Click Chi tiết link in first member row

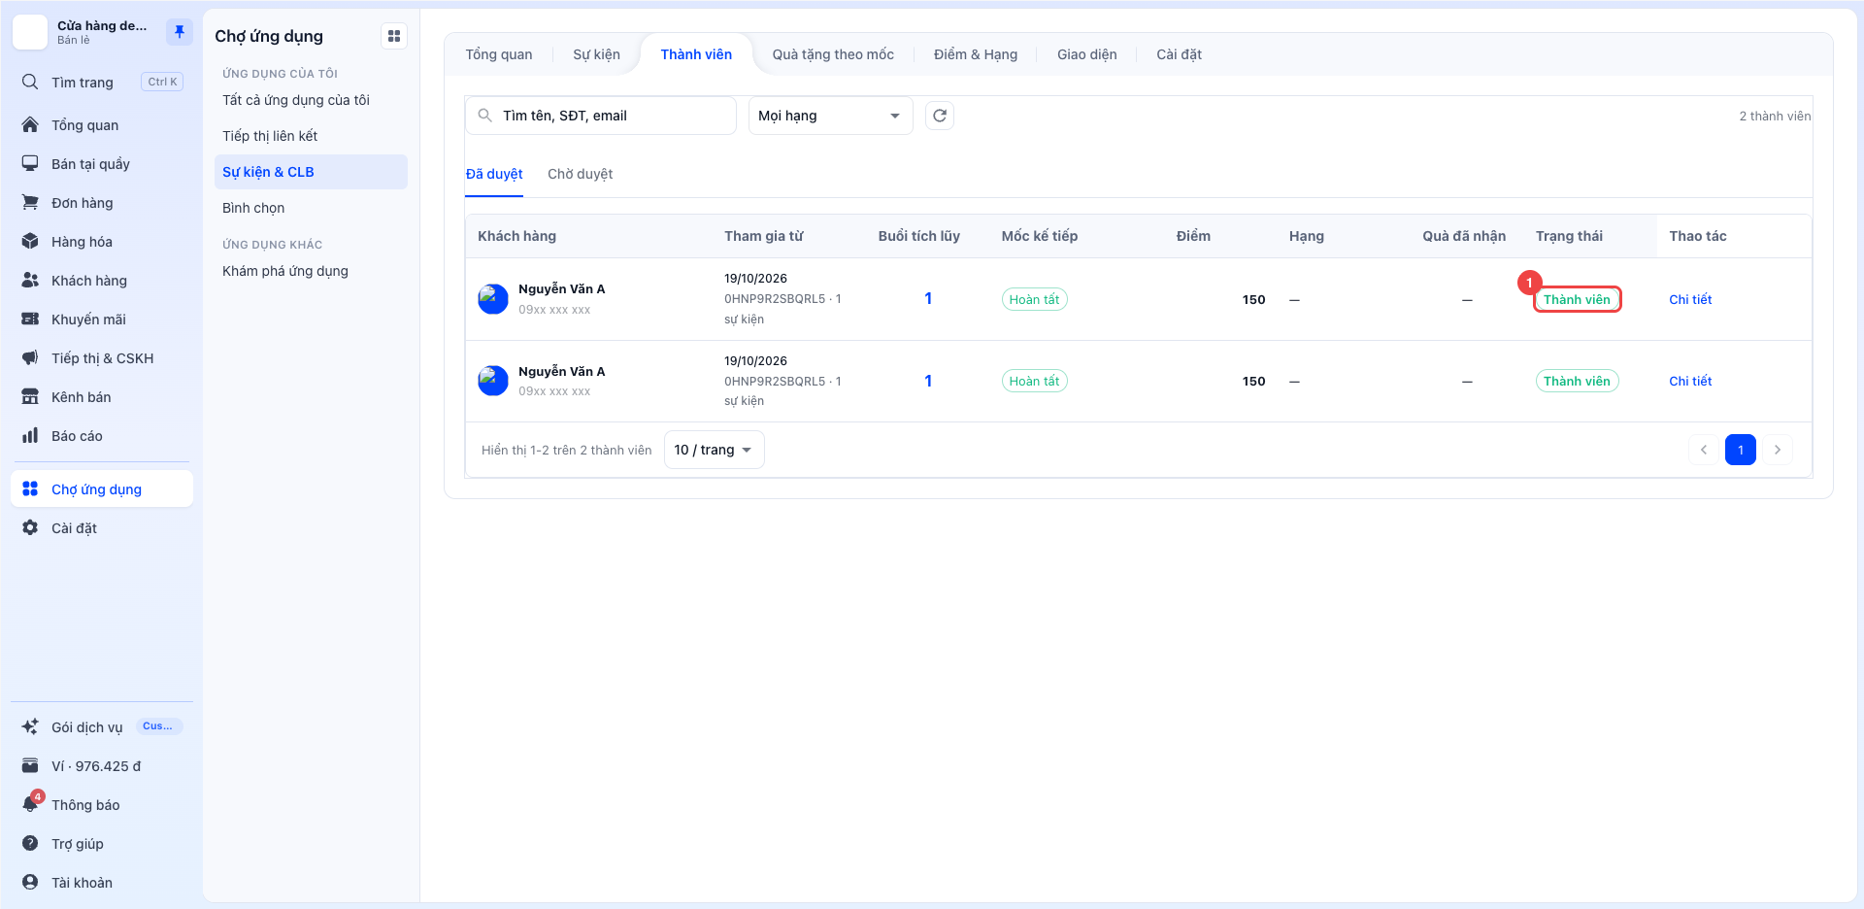(x=1690, y=299)
